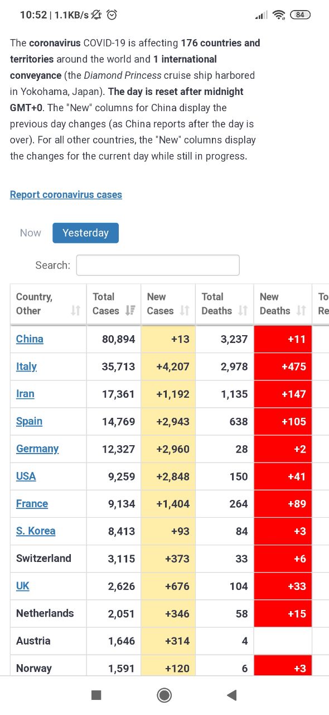Select Germany new cases +2,960
This screenshot has width=329, height=715.
tap(172, 449)
